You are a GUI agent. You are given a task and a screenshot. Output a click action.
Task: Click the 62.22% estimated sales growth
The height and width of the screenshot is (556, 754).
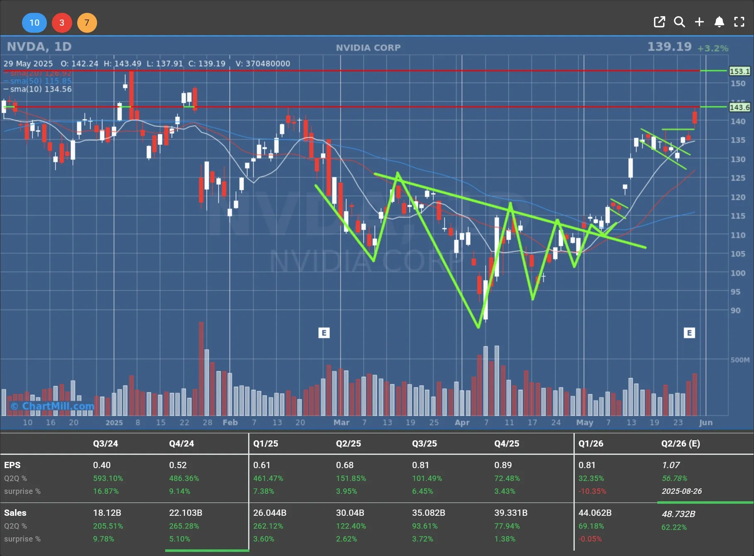coord(674,527)
